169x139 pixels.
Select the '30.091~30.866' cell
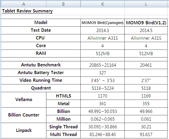(x=103, y=127)
